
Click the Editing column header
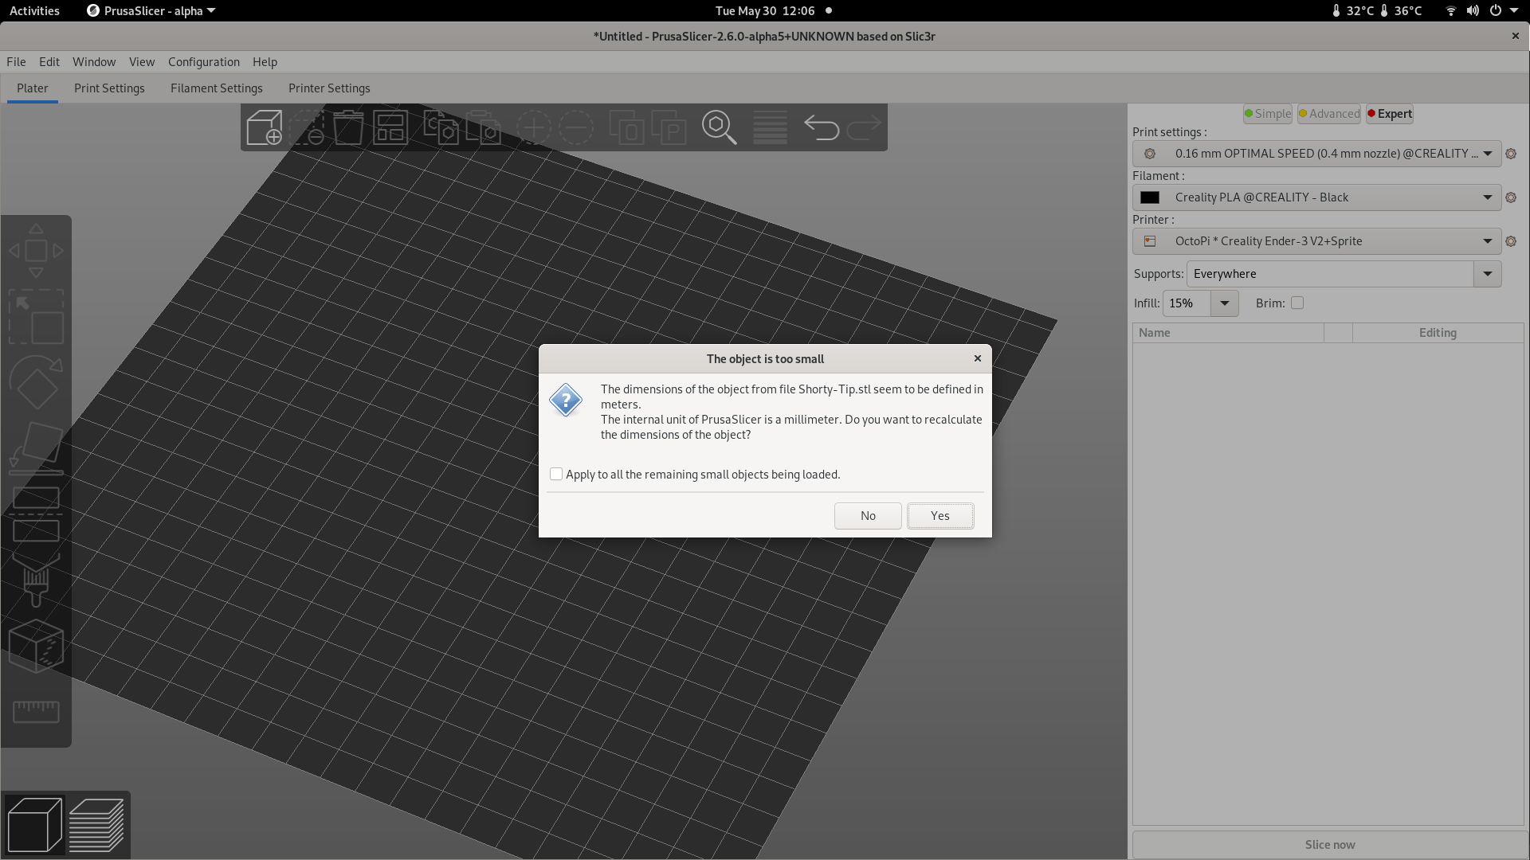[x=1438, y=333]
